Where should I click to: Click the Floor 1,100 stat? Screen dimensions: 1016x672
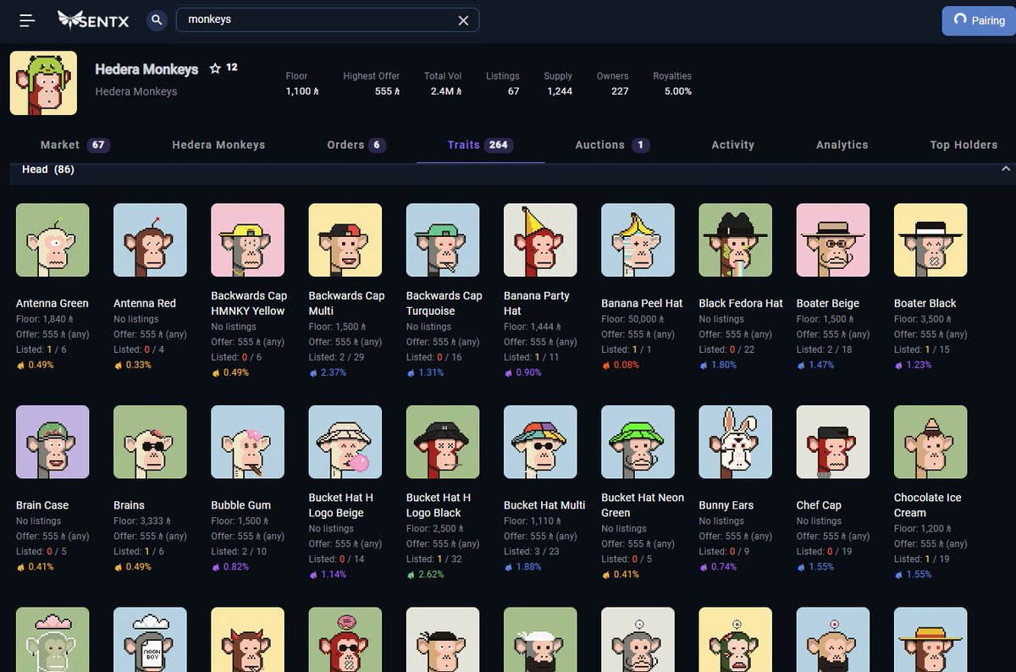coord(301,83)
